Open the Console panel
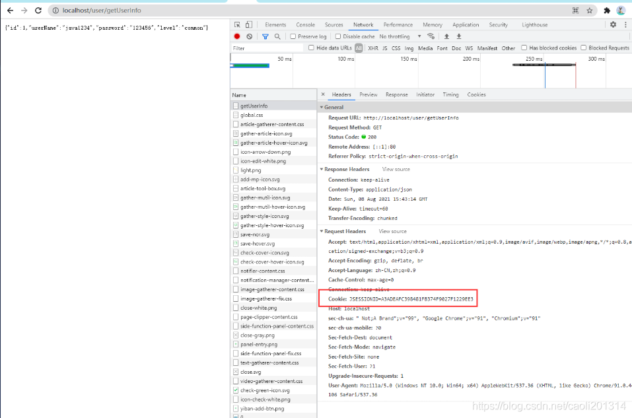 (x=306, y=24)
